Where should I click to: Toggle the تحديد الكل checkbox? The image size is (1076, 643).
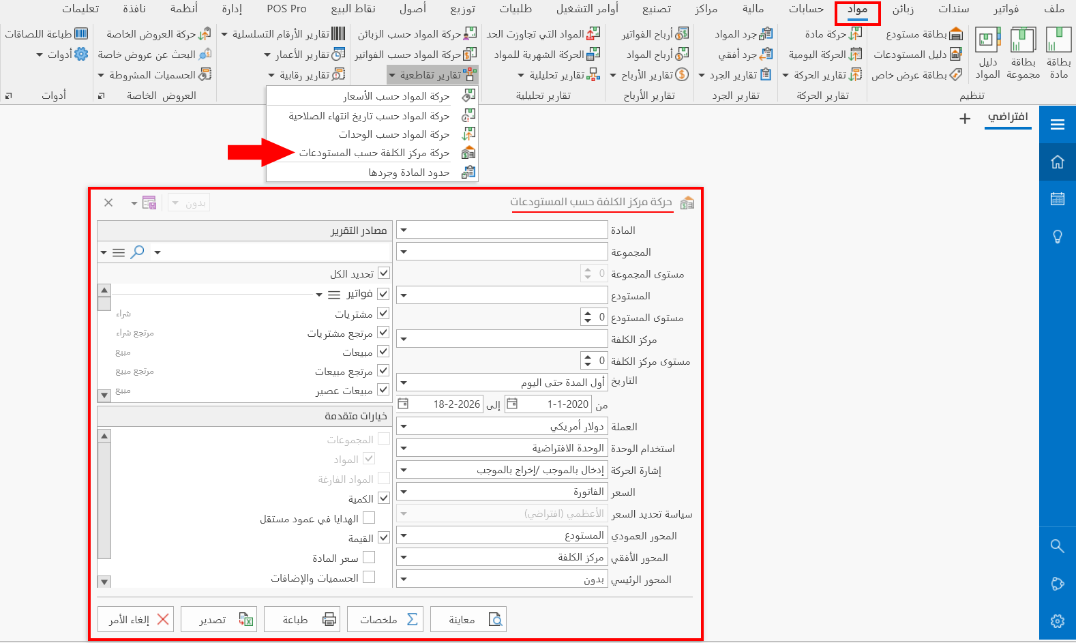[384, 273]
